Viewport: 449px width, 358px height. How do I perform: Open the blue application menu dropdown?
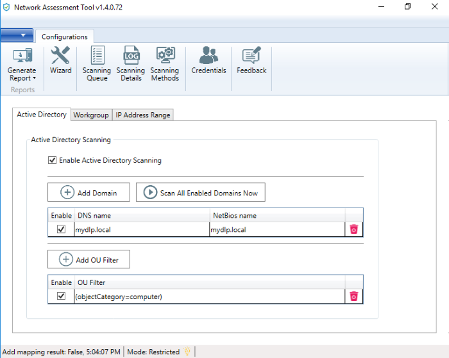pos(17,35)
